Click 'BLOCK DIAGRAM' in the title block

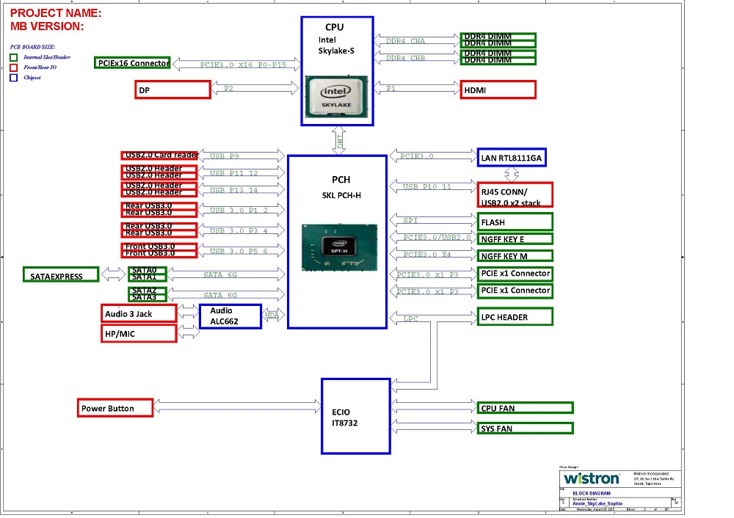coord(591,493)
